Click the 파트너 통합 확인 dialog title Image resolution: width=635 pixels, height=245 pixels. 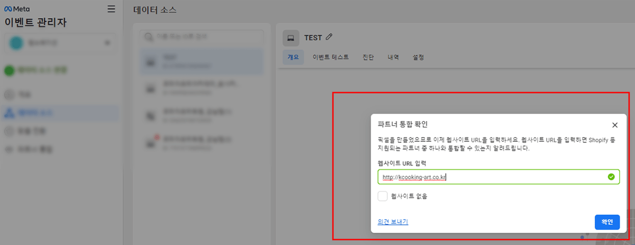point(403,124)
